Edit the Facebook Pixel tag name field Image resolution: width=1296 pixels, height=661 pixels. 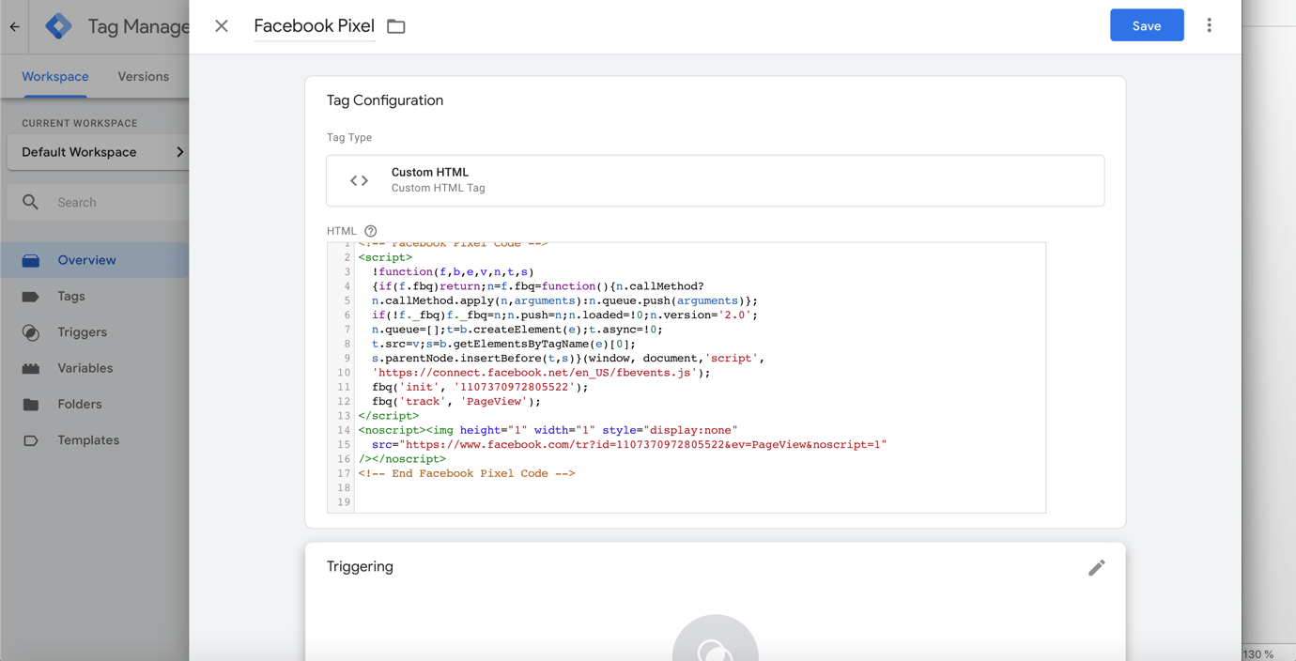click(x=315, y=26)
